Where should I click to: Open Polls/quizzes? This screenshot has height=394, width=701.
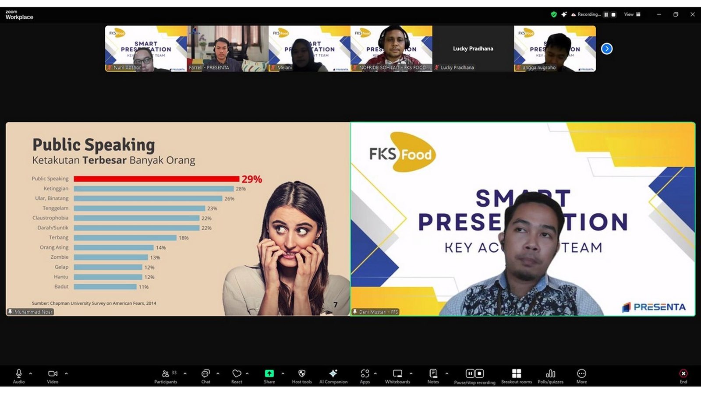pyautogui.click(x=551, y=376)
